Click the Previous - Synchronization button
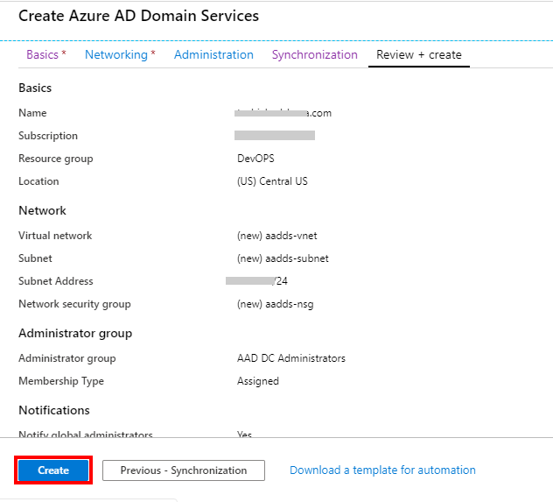The height and width of the screenshot is (502, 553). click(x=184, y=470)
